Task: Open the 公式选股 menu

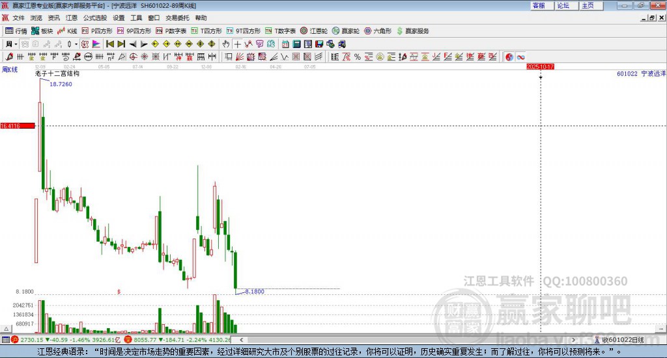Action: pyautogui.click(x=95, y=18)
